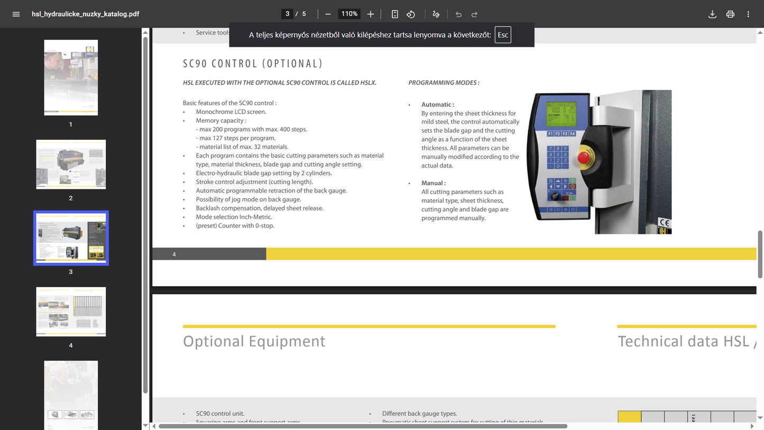
Task: Click the page number input field
Action: coord(288,14)
